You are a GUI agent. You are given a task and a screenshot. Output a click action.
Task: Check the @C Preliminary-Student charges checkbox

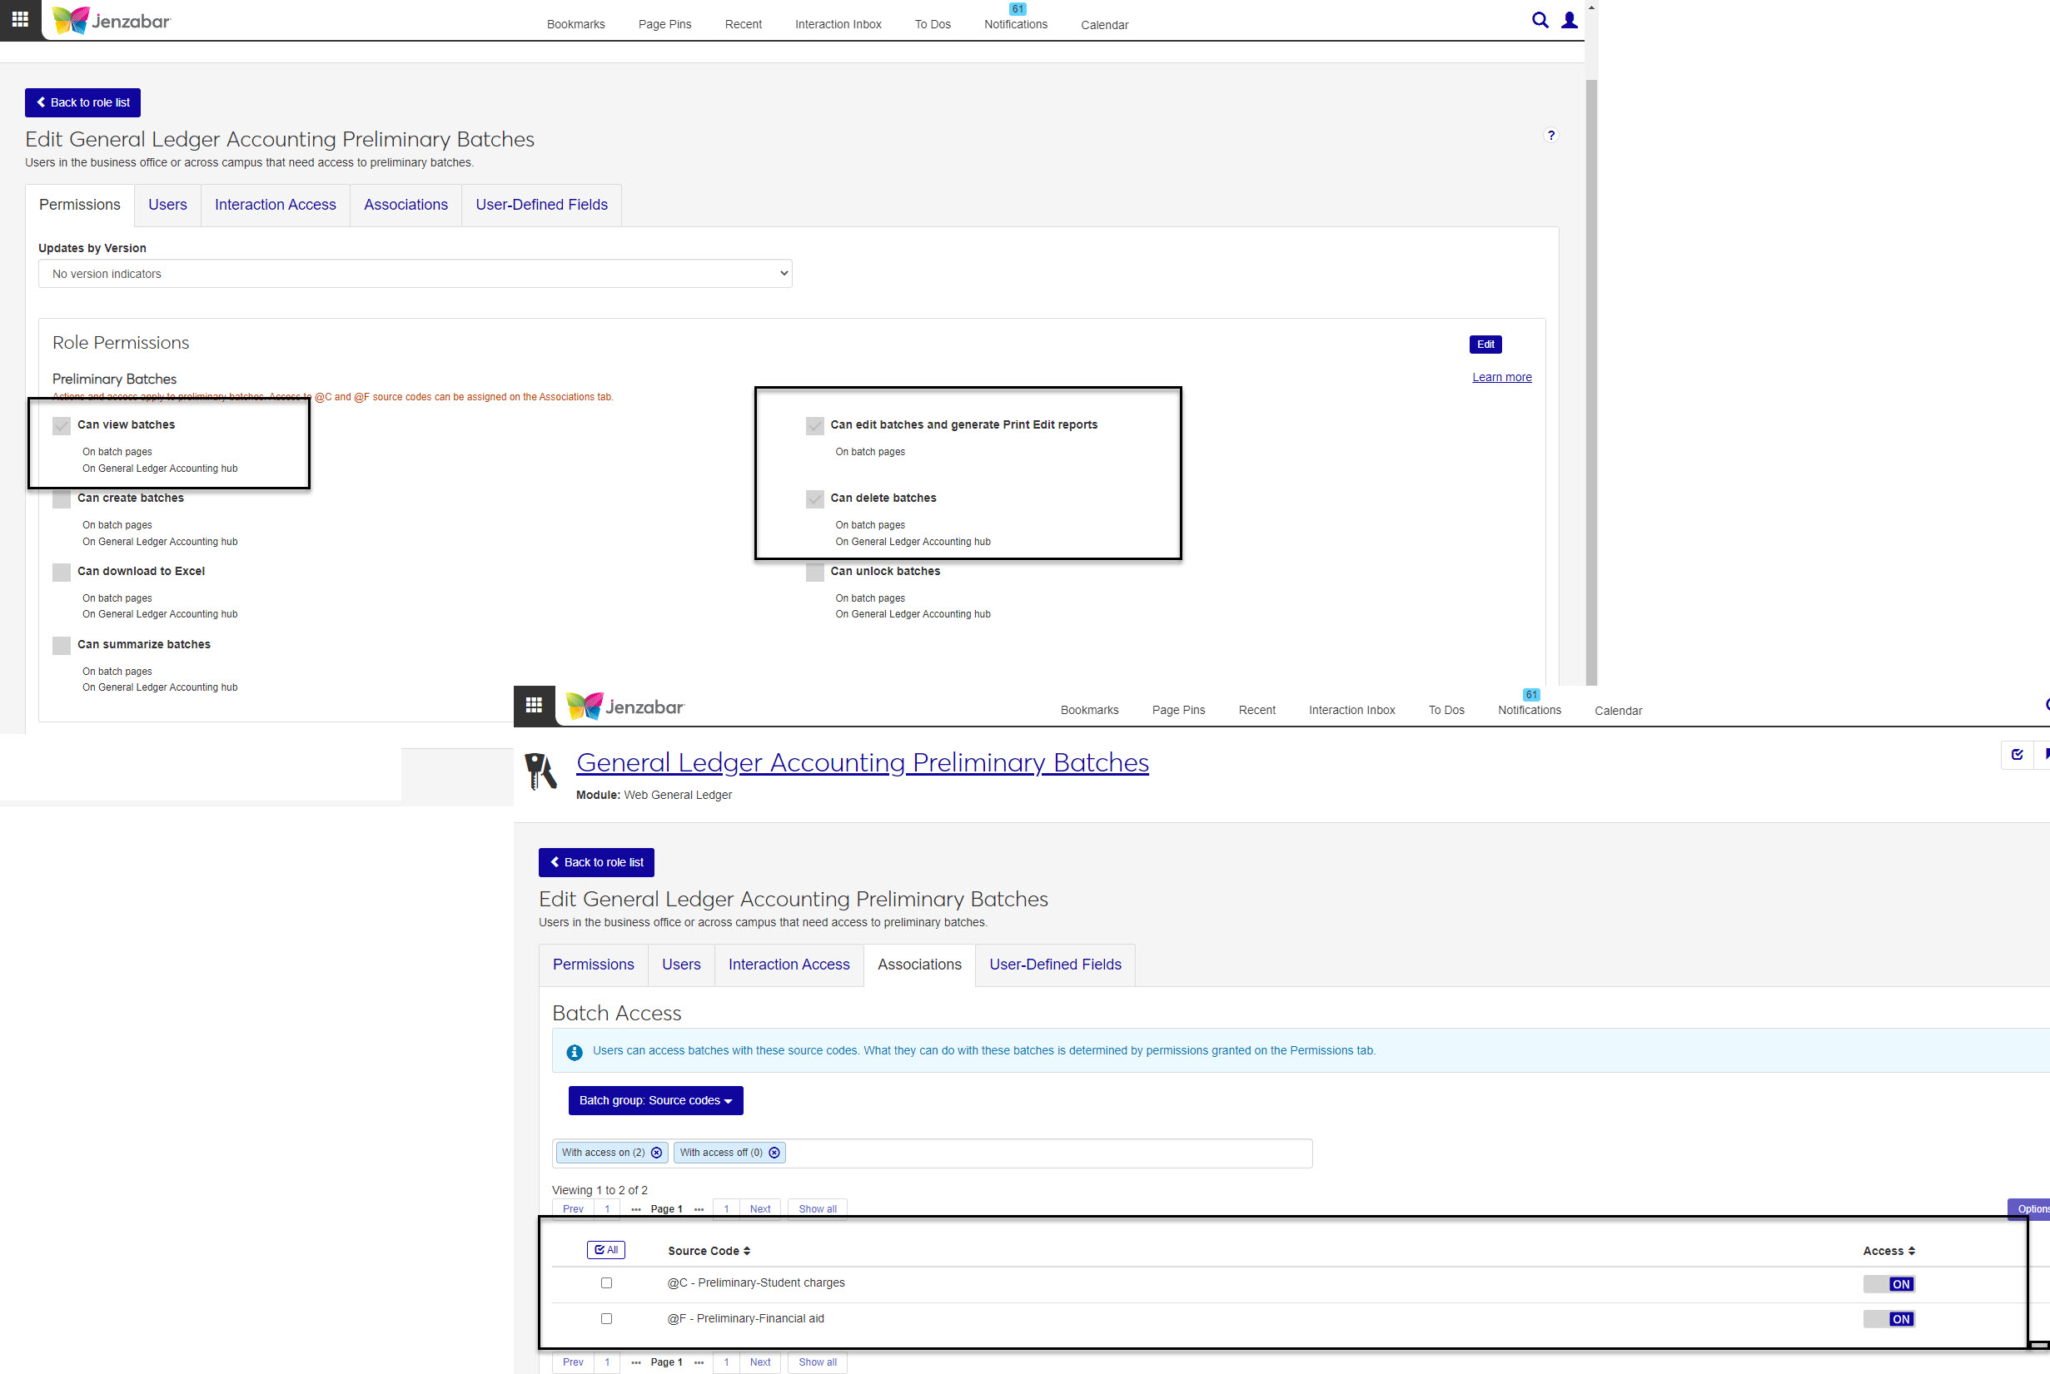pyautogui.click(x=606, y=1282)
